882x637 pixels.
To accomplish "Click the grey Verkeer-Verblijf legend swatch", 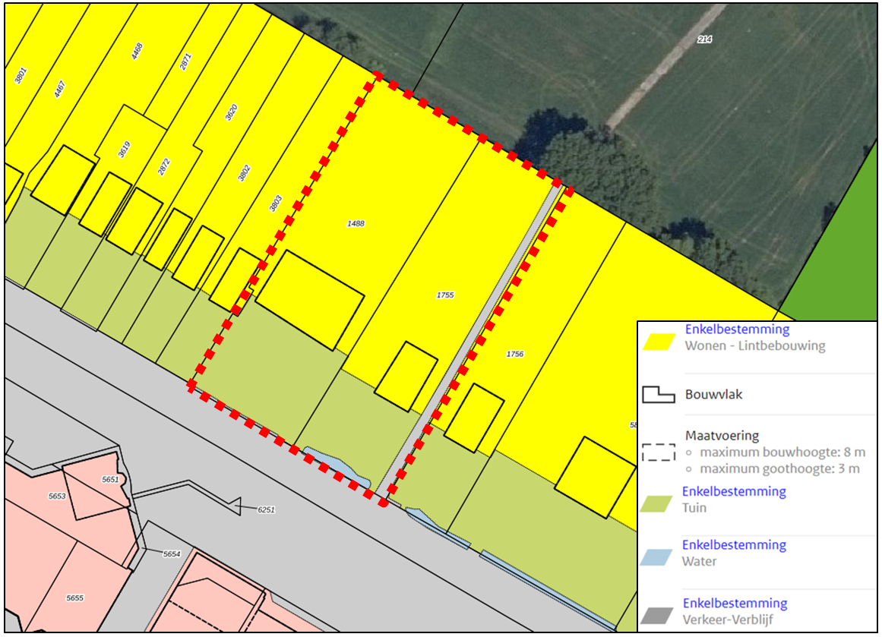I will [x=658, y=614].
